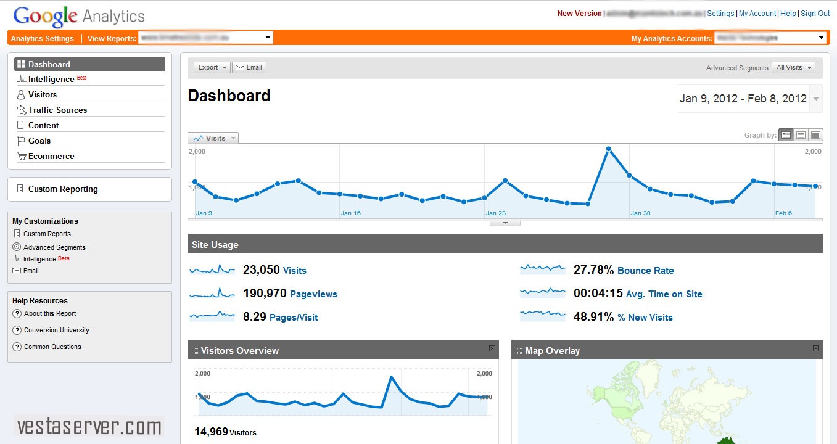Click the Email envelope icon in My Customizations
Viewport: 837px width, 444px height.
pyautogui.click(x=17, y=271)
